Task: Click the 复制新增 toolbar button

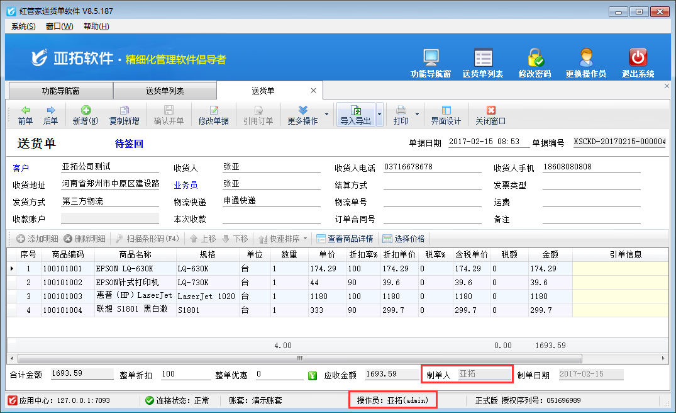Action: tap(124, 115)
